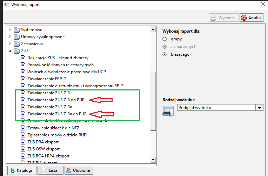Click document icon of Zaświadczenie ZUS Z-3 do PUE

click(x=23, y=100)
